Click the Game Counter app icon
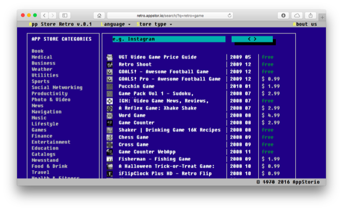The width and height of the screenshot is (343, 210). tap(110, 123)
